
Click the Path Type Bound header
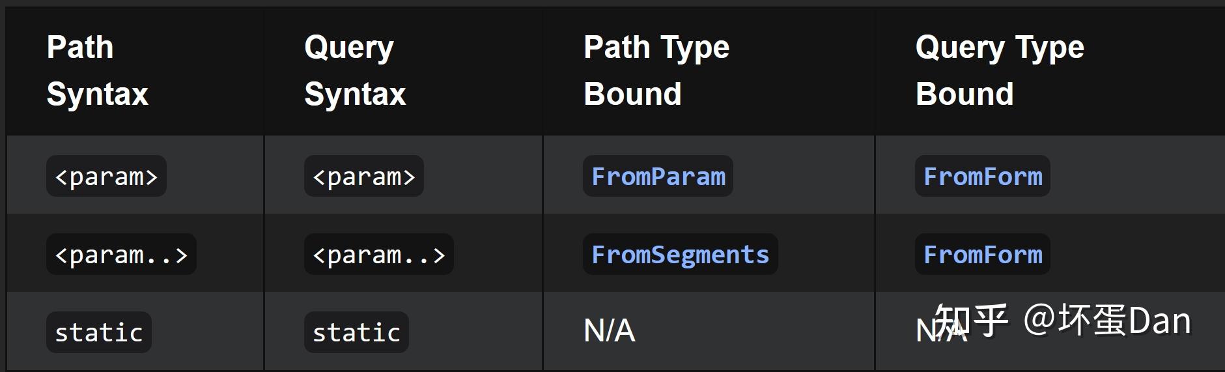coord(656,70)
